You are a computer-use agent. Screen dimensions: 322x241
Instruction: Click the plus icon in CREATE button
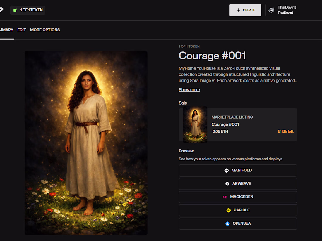[x=238, y=10]
